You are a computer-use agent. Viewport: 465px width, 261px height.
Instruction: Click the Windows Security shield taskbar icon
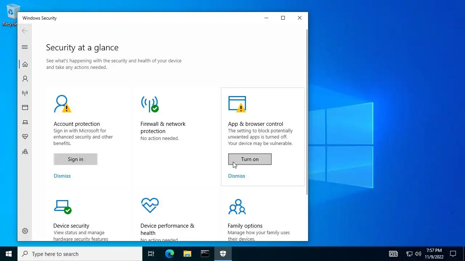click(x=223, y=254)
